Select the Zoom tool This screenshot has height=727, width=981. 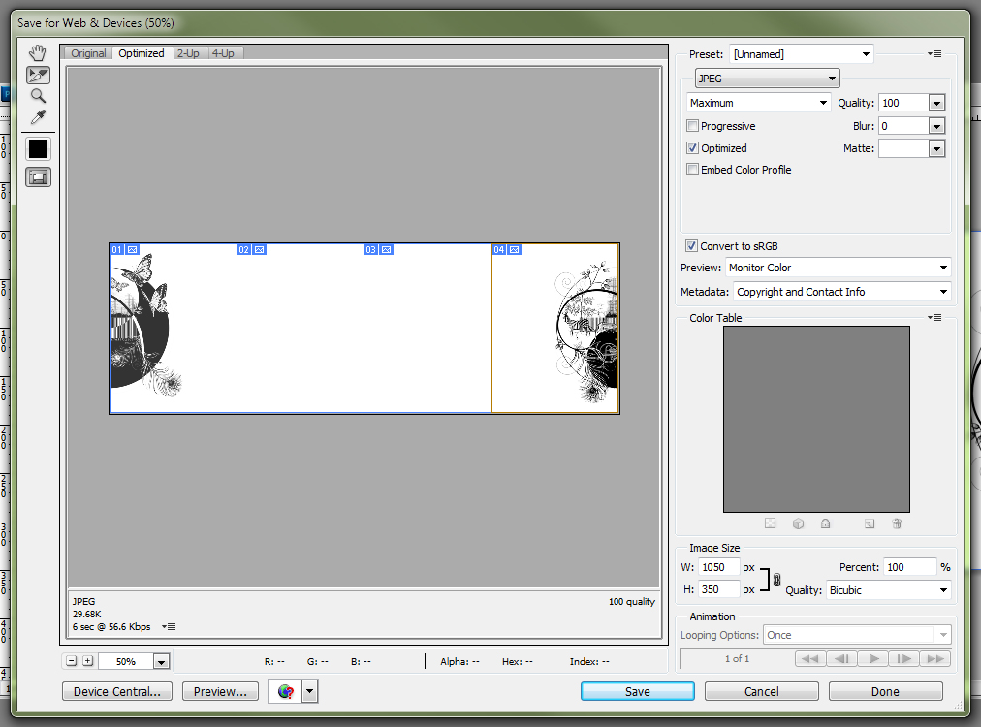[x=39, y=96]
